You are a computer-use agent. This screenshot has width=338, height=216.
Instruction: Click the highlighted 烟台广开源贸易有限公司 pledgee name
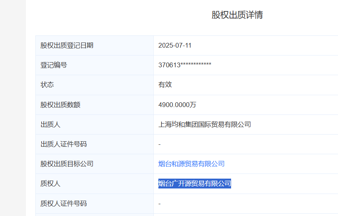[x=195, y=184]
